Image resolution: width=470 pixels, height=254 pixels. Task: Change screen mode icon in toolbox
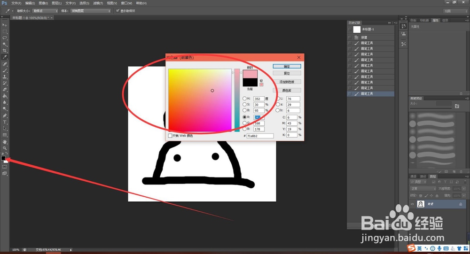click(x=5, y=173)
